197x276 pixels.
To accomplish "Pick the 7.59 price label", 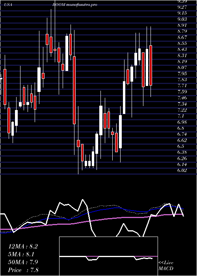I will tap(182, 92).
